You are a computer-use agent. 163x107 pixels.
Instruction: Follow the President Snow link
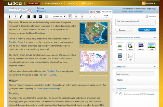click(x=16, y=42)
